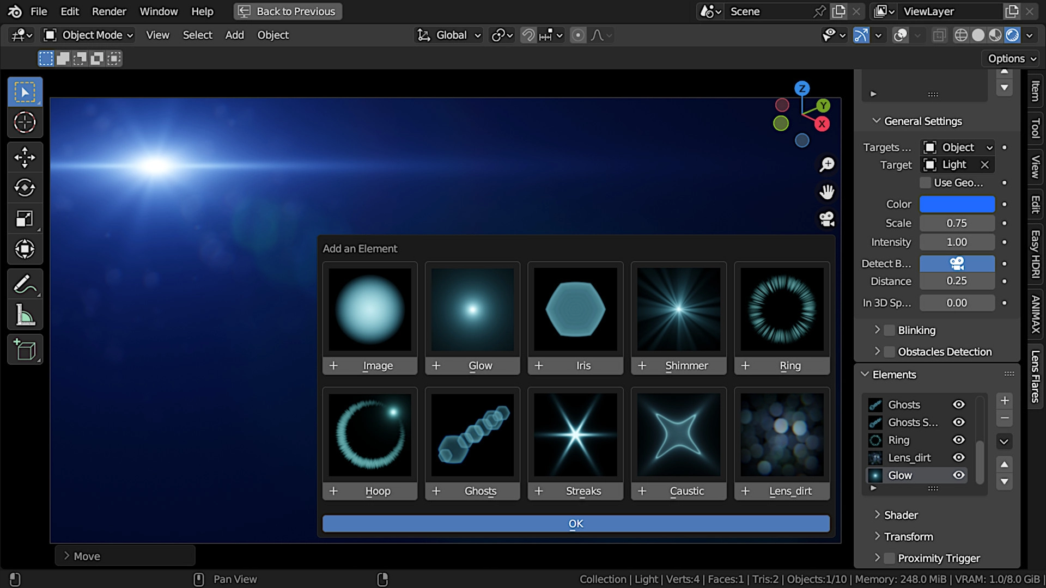1046x588 pixels.
Task: Click the Intensity 1.00 slider field
Action: tap(957, 242)
